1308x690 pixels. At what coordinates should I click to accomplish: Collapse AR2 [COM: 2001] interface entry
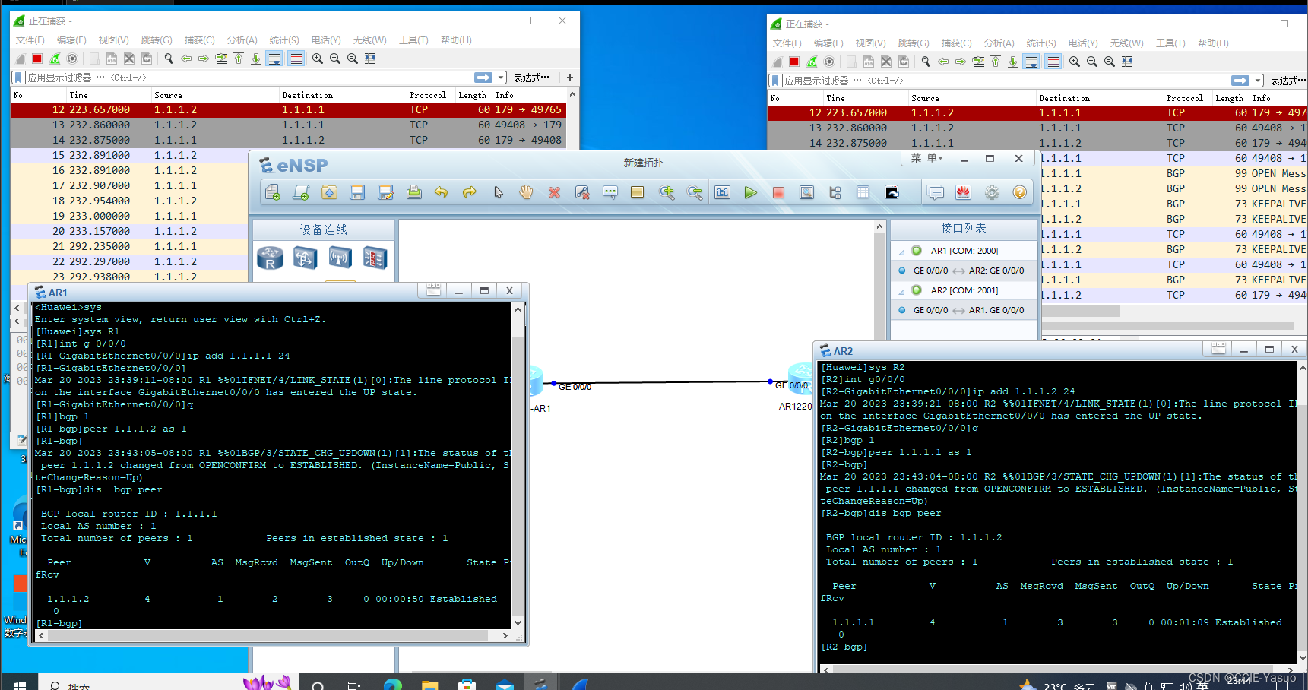pyautogui.click(x=902, y=290)
